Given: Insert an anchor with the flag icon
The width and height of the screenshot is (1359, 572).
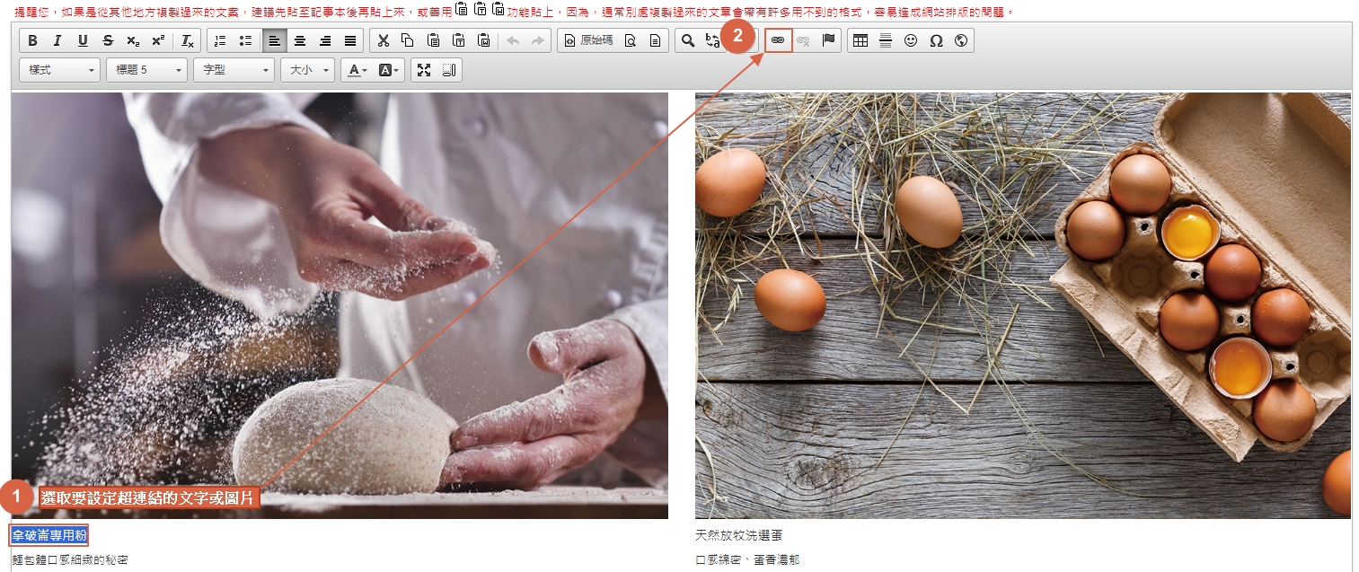Looking at the screenshot, I should [828, 40].
